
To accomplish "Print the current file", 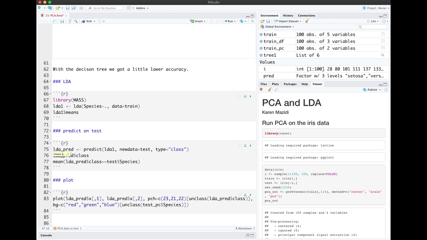I will [81, 8].
